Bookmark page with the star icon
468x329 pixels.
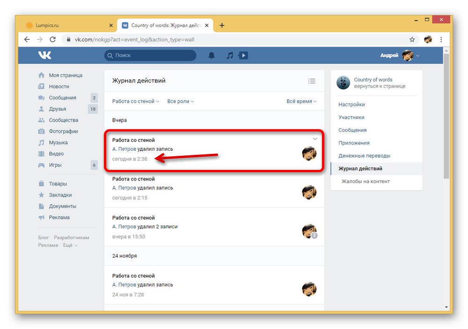tap(412, 39)
